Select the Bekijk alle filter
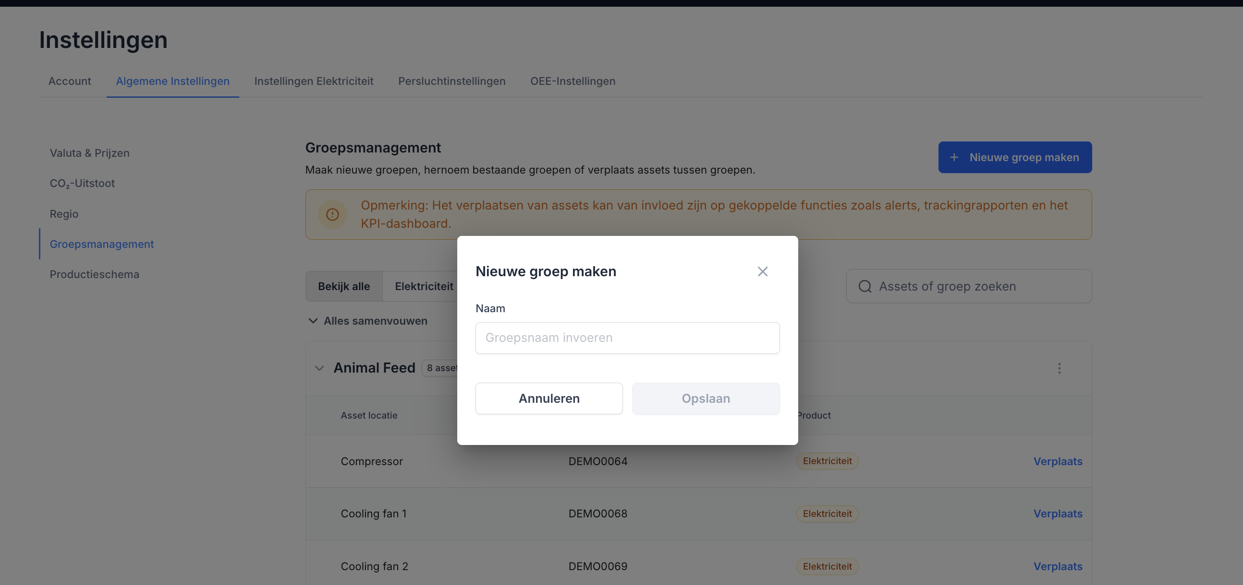The width and height of the screenshot is (1243, 585). (343, 286)
